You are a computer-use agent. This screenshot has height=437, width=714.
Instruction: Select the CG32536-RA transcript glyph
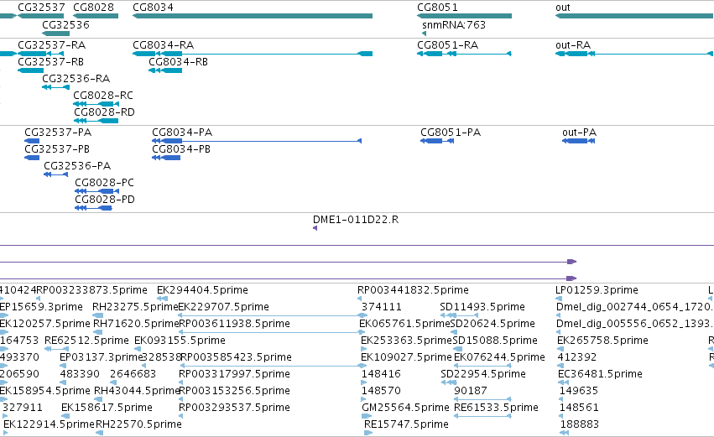55,87
